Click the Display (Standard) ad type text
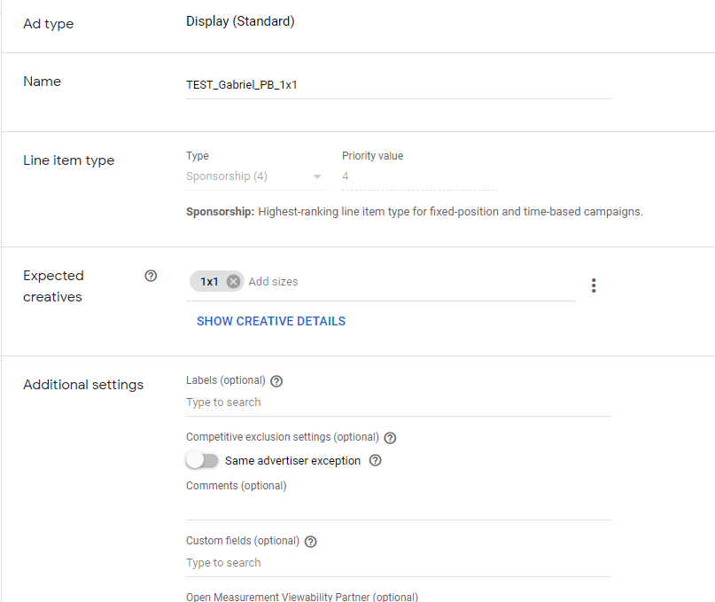 pyautogui.click(x=240, y=21)
